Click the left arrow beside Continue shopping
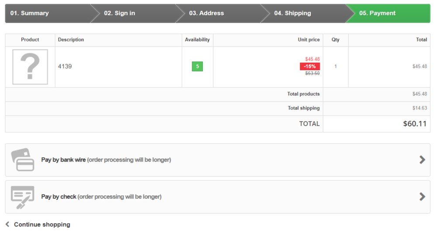Image resolution: width=437 pixels, height=232 pixels. click(x=7, y=225)
